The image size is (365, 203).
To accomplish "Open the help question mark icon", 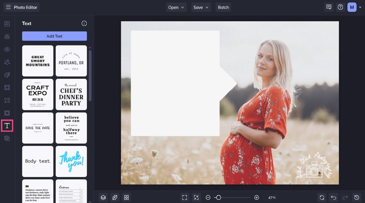I will [x=340, y=7].
